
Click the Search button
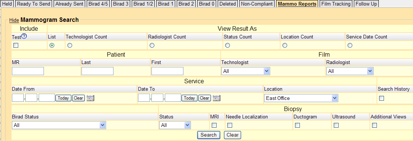click(209, 135)
